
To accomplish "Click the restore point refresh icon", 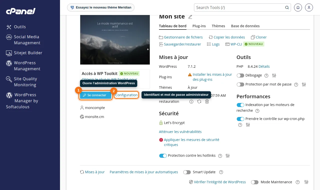I will [x=199, y=101].
